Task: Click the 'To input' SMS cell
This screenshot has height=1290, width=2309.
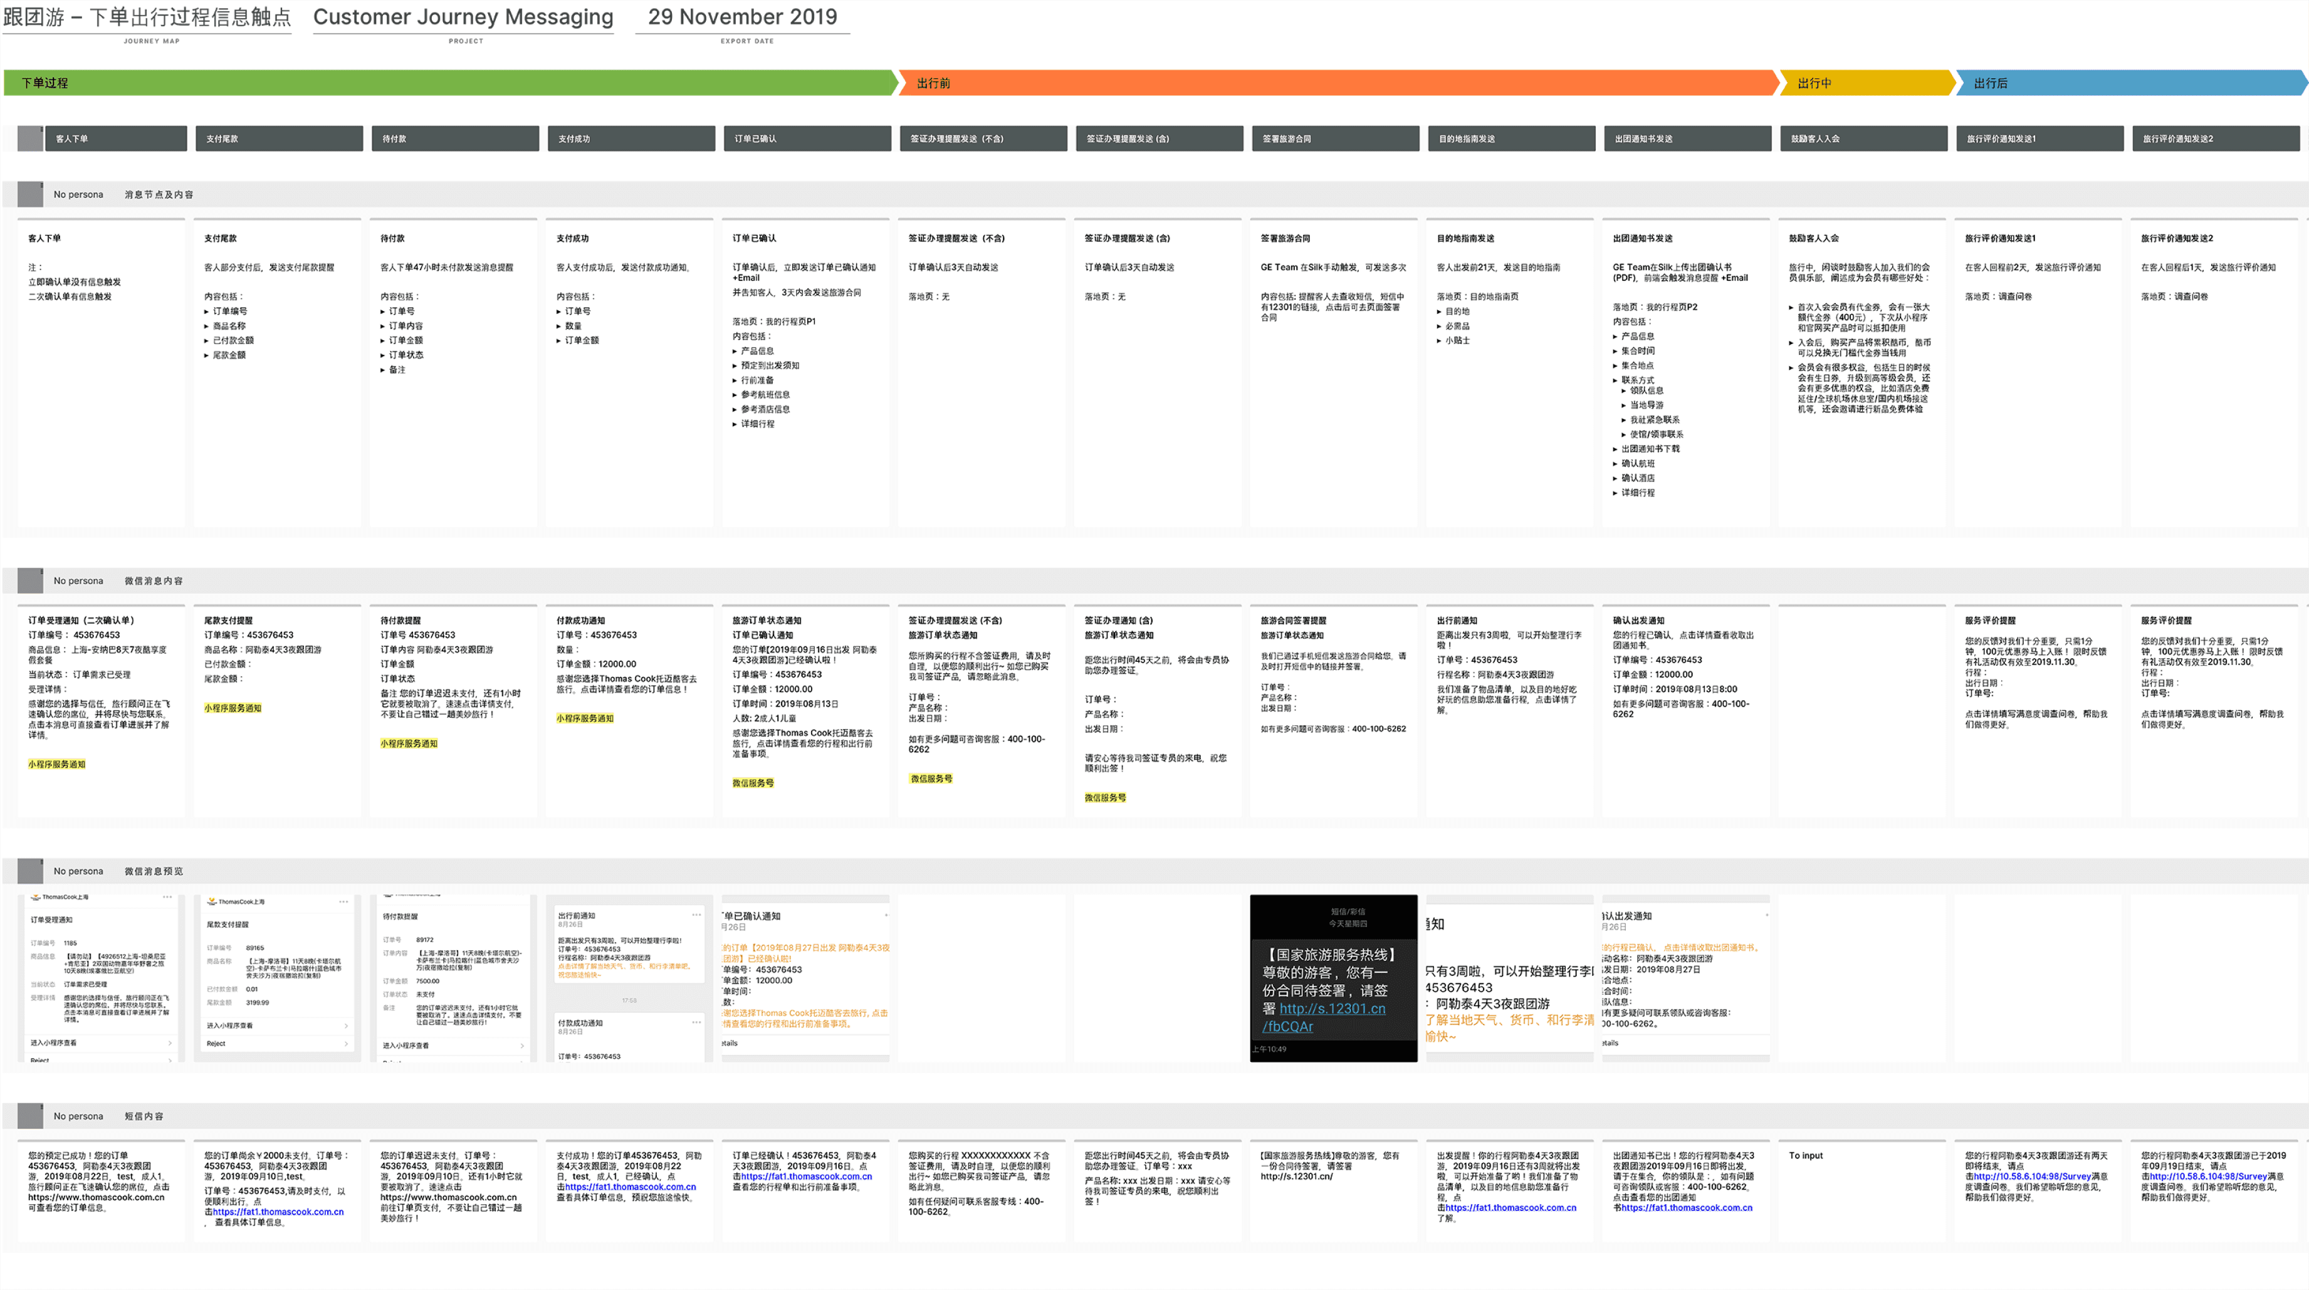Action: [x=1805, y=1155]
